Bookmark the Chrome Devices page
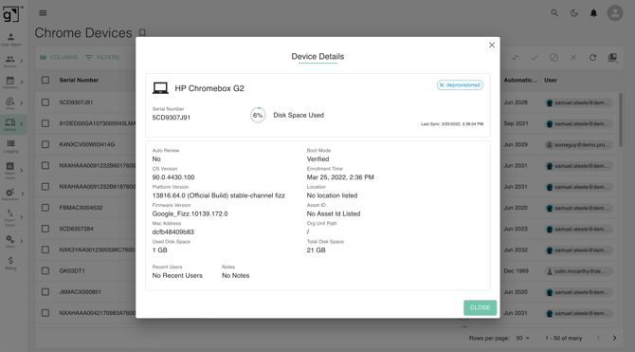The height and width of the screenshot is (352, 635). pyautogui.click(x=142, y=33)
